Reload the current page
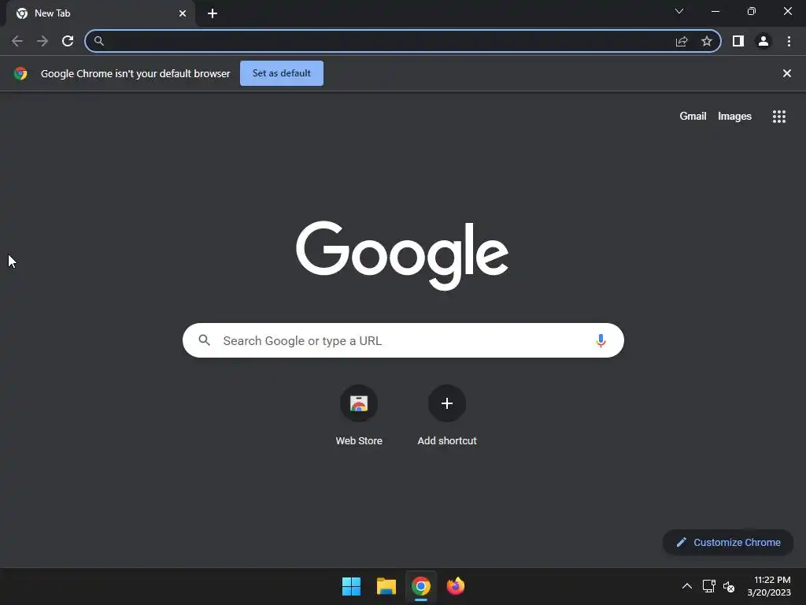The width and height of the screenshot is (806, 605). point(68,41)
